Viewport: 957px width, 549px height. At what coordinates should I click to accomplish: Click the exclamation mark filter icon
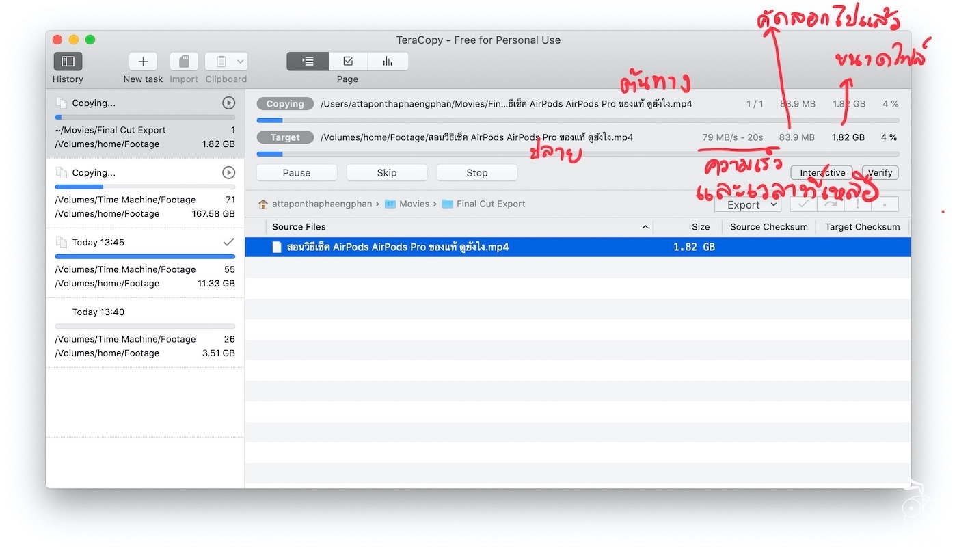(x=857, y=204)
